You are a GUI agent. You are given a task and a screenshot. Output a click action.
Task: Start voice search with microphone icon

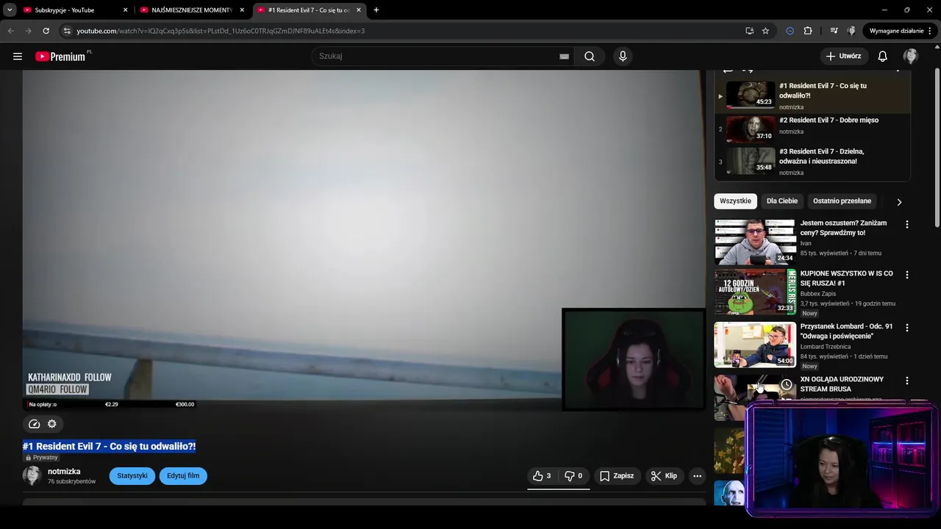(623, 56)
